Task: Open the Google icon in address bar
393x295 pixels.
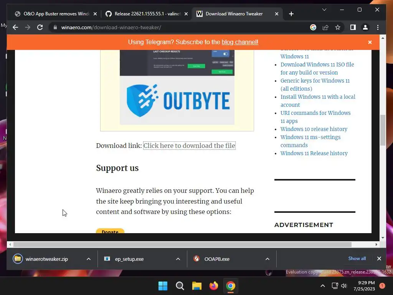Action: pos(313,27)
